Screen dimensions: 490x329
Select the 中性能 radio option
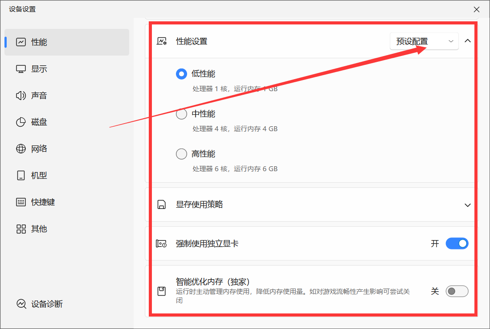pos(181,114)
